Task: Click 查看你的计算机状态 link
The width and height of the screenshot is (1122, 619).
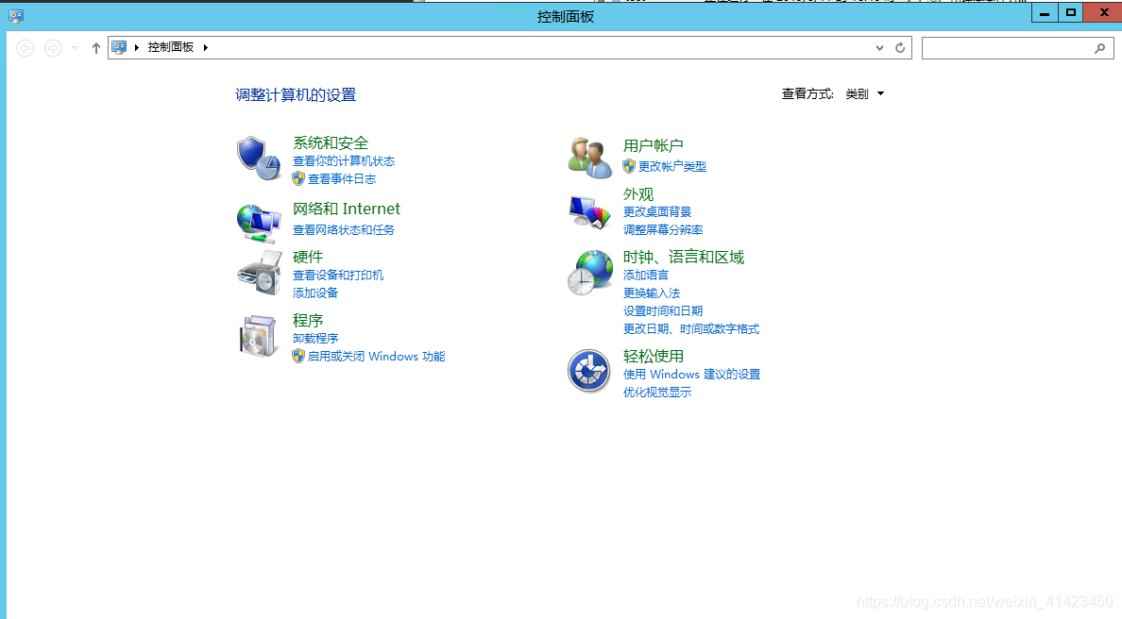Action: (344, 161)
